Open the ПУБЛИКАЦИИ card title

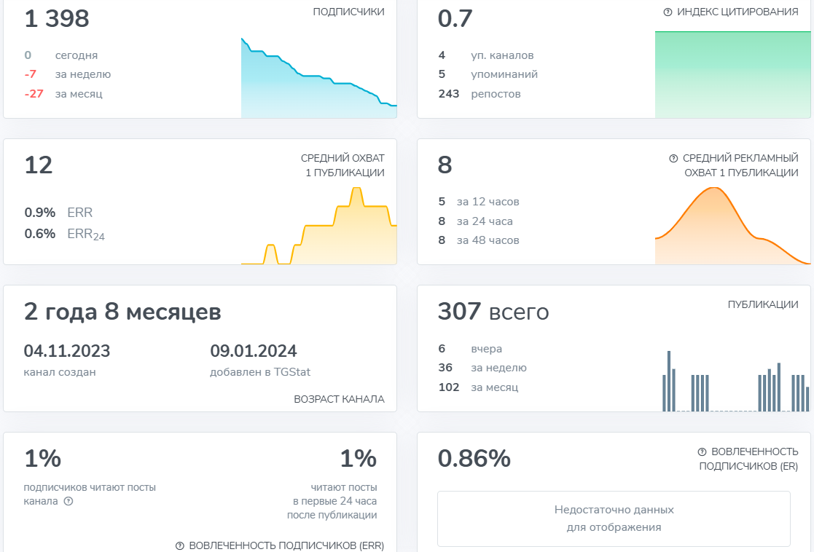(763, 304)
